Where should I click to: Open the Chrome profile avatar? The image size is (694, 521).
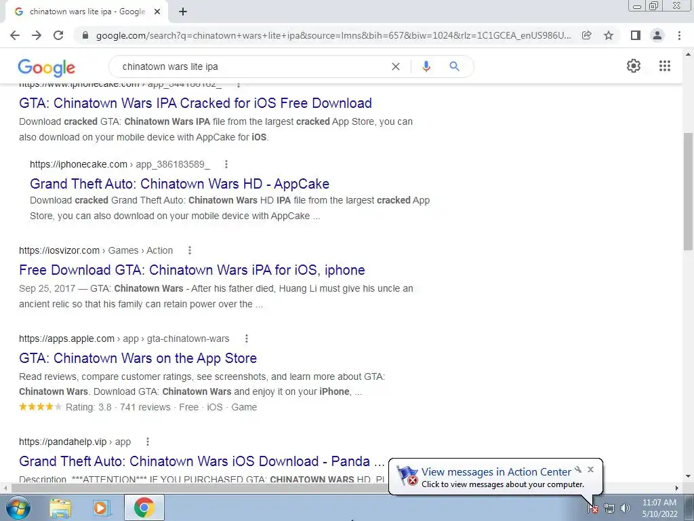click(657, 35)
